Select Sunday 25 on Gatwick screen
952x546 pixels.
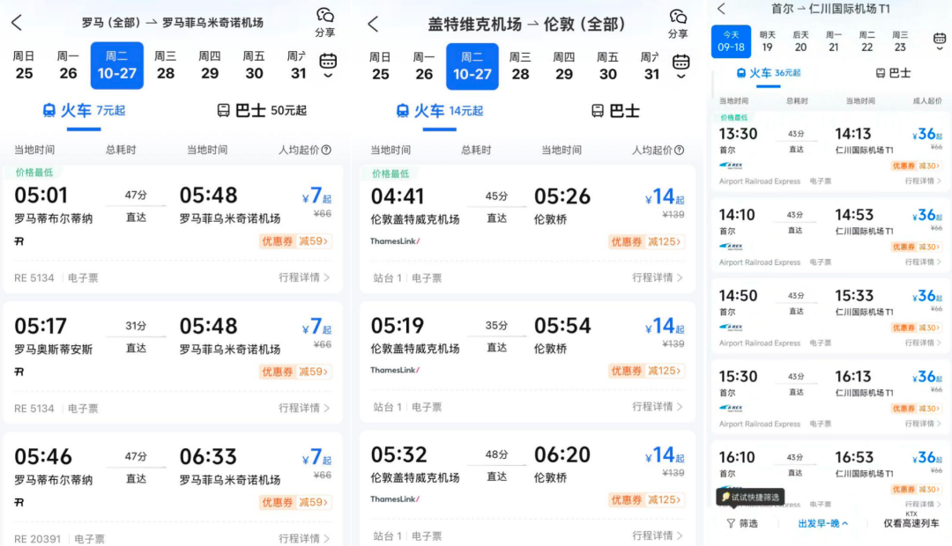tap(380, 67)
